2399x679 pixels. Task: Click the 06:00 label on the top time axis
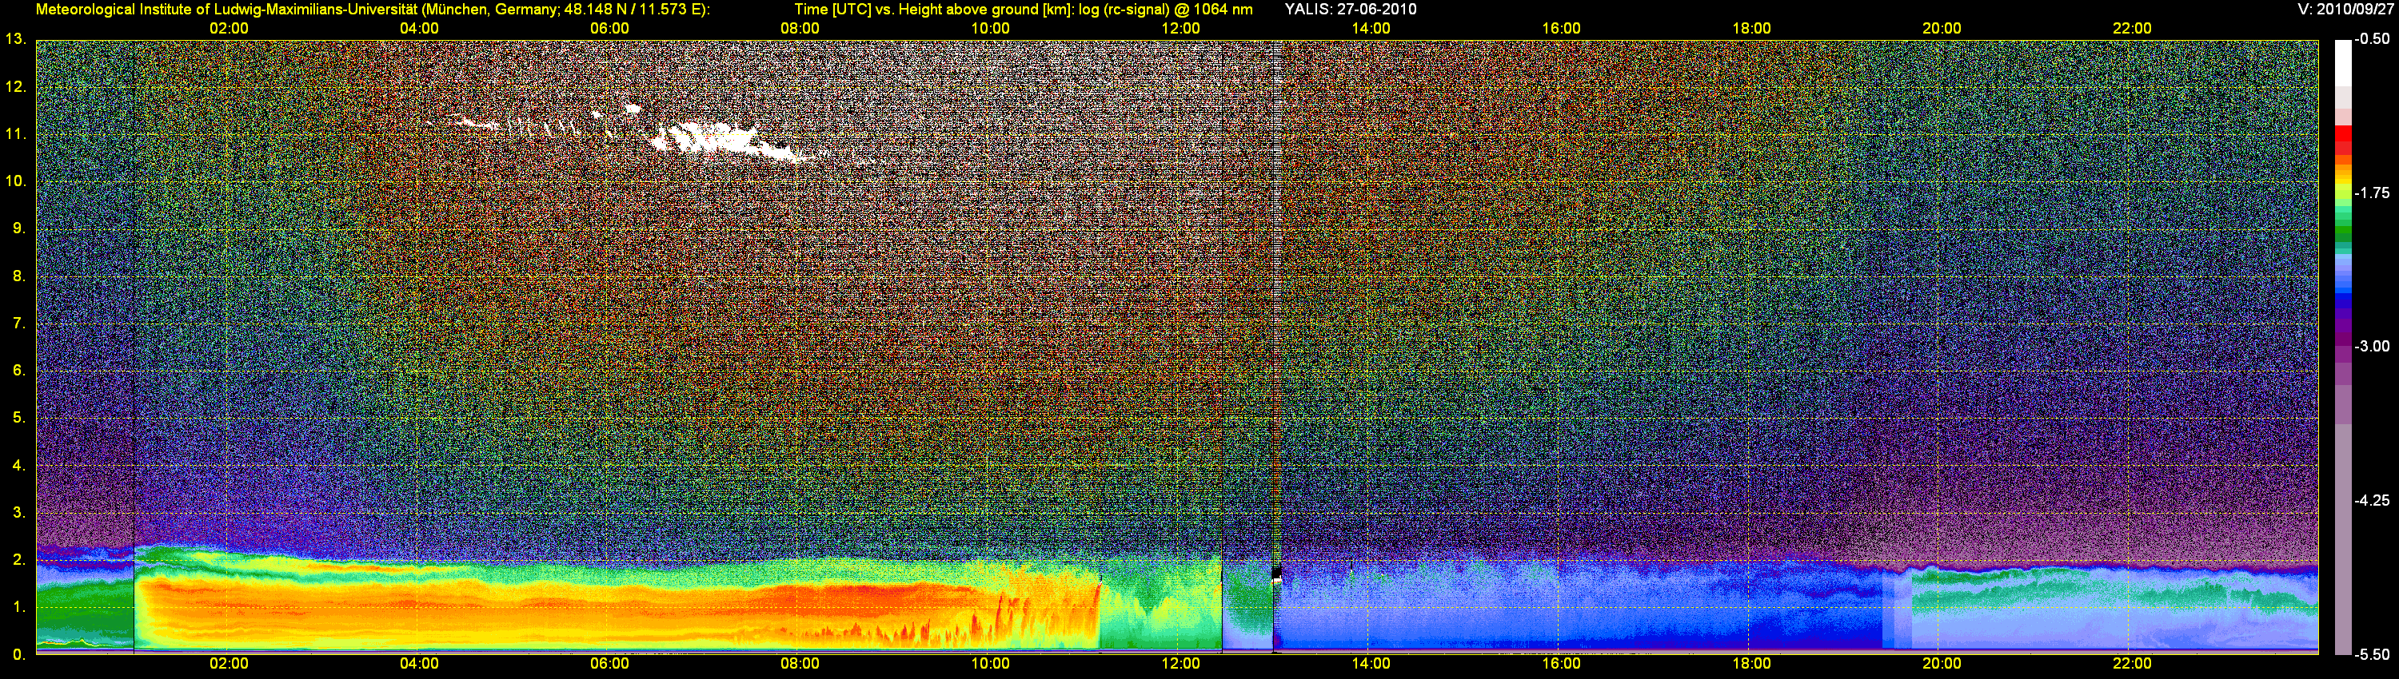(x=610, y=29)
